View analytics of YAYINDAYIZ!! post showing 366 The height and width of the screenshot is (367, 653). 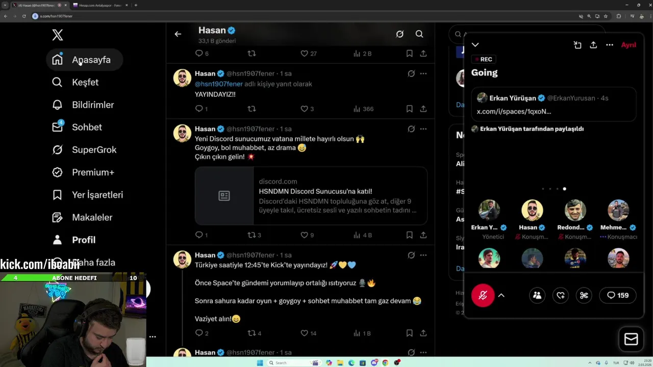tap(363, 109)
